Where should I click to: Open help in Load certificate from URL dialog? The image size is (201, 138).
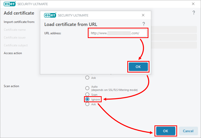[x=144, y=24]
